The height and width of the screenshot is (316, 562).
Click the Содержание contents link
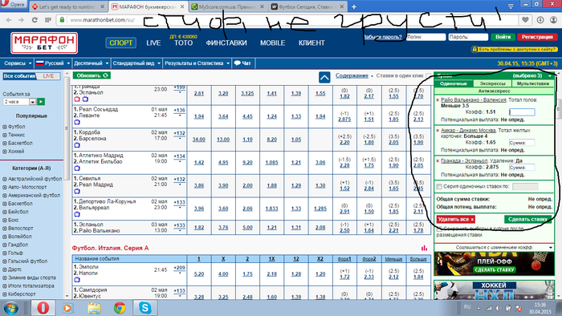tap(352, 75)
